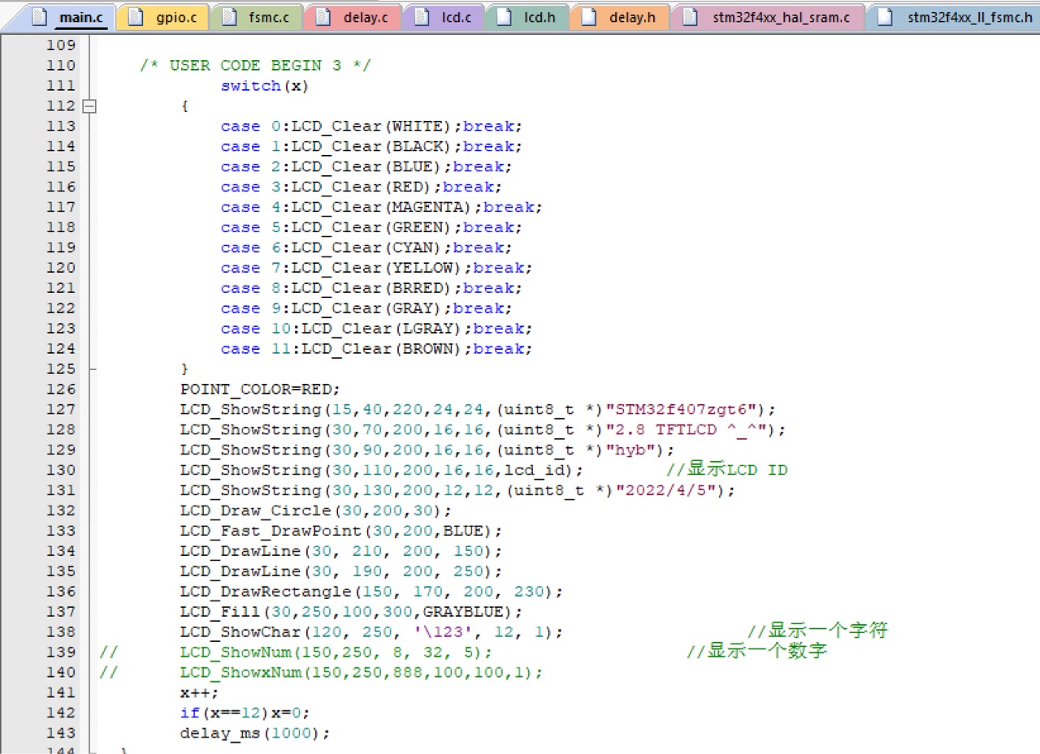Click the "2022/4/5" date string
Image resolution: width=1040 pixels, height=754 pixels.
[x=666, y=491]
